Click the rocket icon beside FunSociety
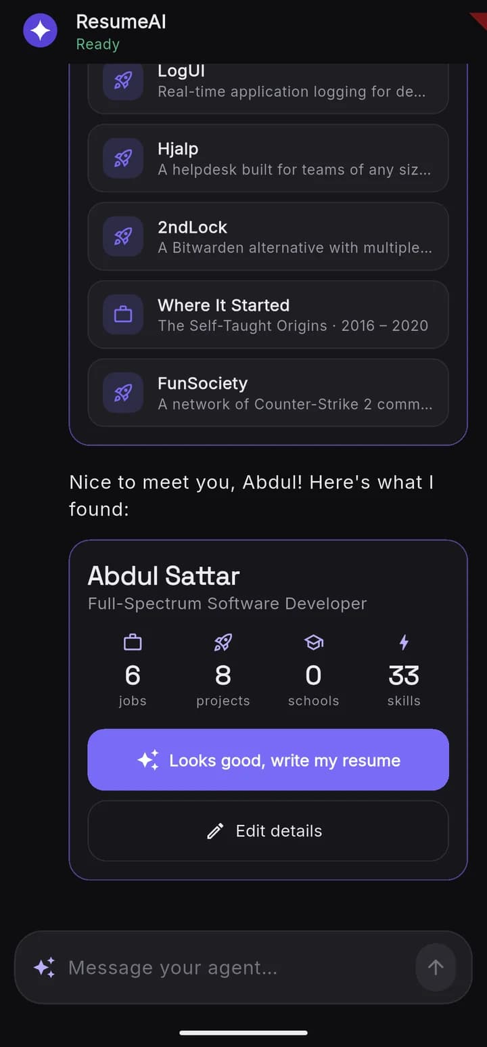487x1047 pixels. (x=123, y=393)
